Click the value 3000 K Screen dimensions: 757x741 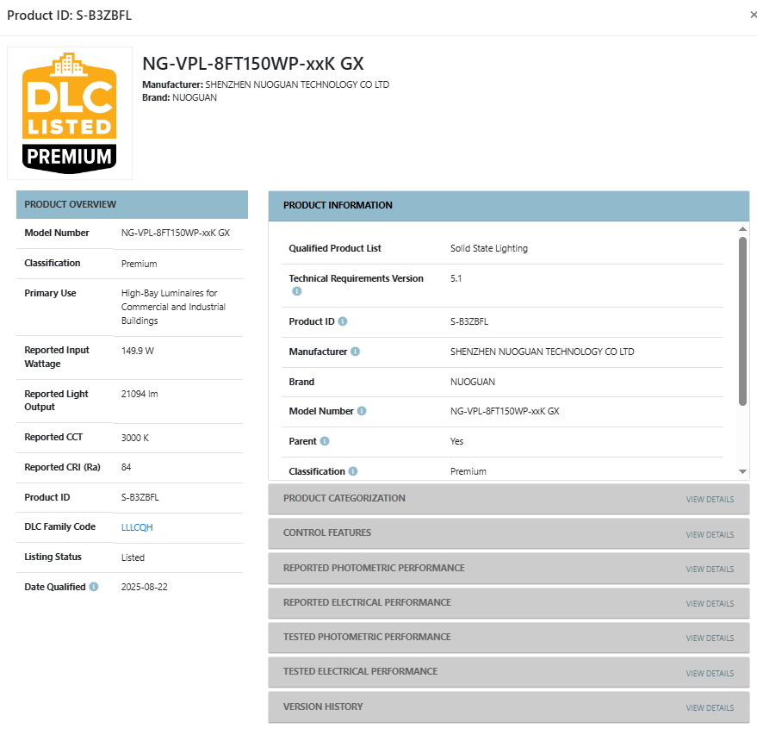134,438
